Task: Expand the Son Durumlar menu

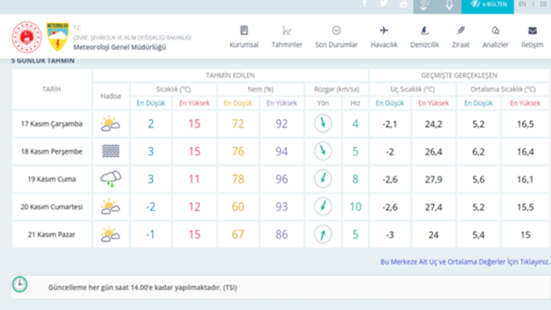Action: pos(336,37)
